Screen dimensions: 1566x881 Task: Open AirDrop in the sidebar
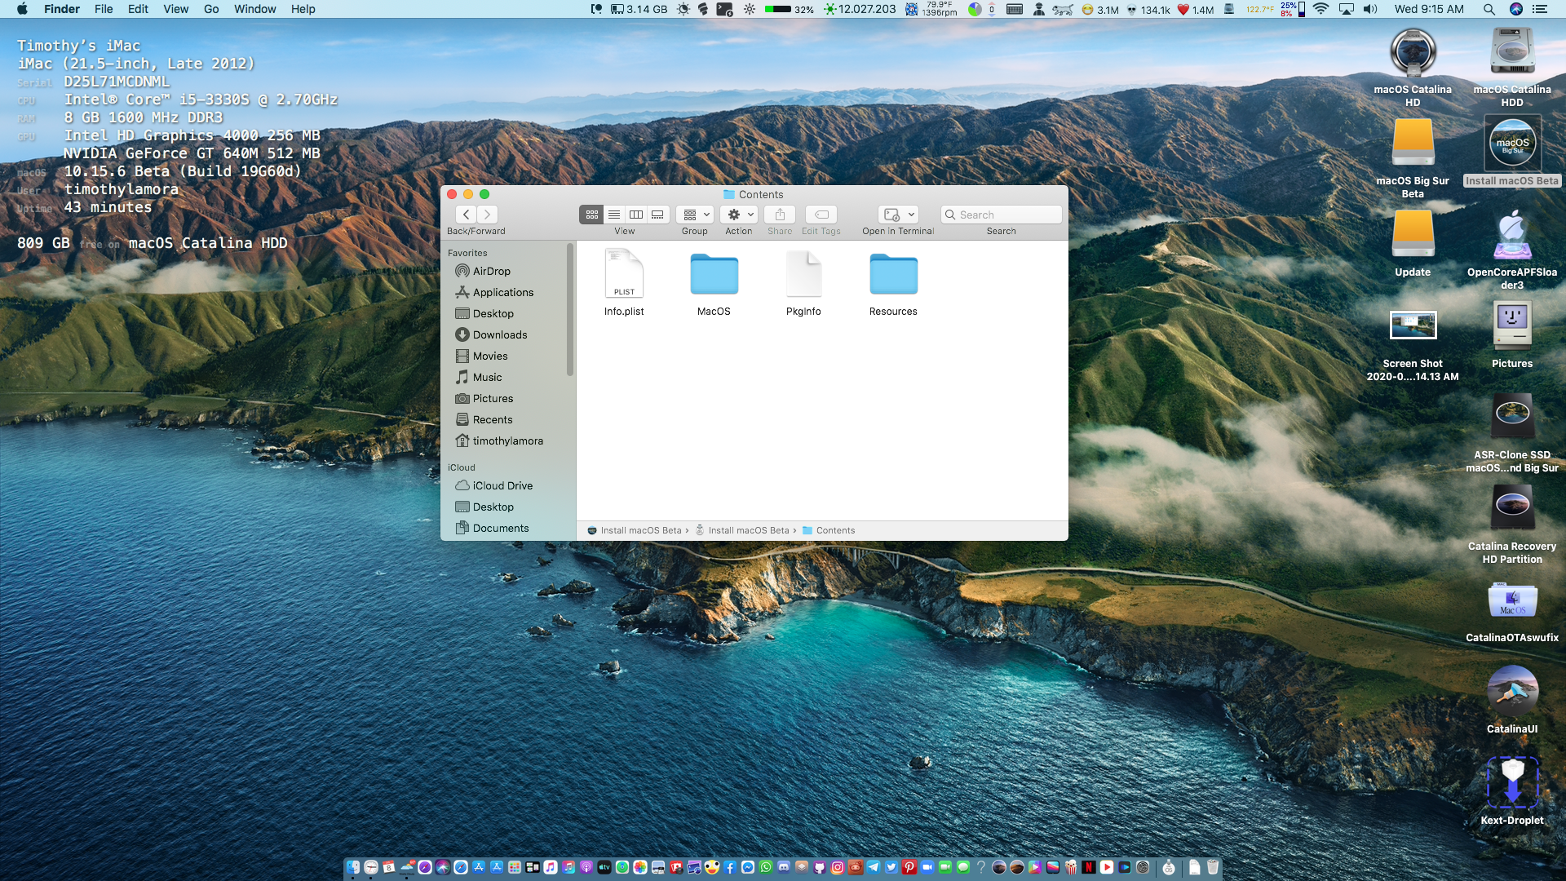point(491,271)
